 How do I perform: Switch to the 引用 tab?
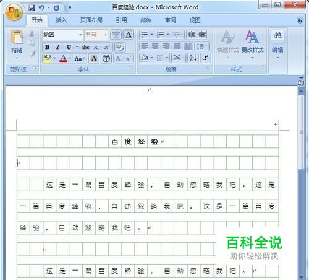[121, 20]
